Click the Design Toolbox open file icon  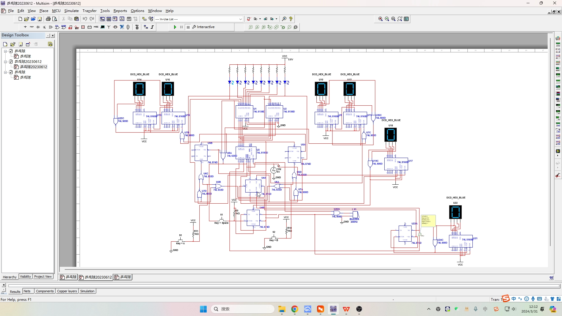pos(13,44)
